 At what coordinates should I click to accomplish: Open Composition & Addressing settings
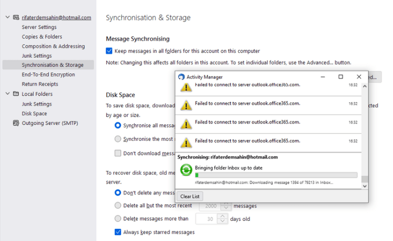[53, 46]
